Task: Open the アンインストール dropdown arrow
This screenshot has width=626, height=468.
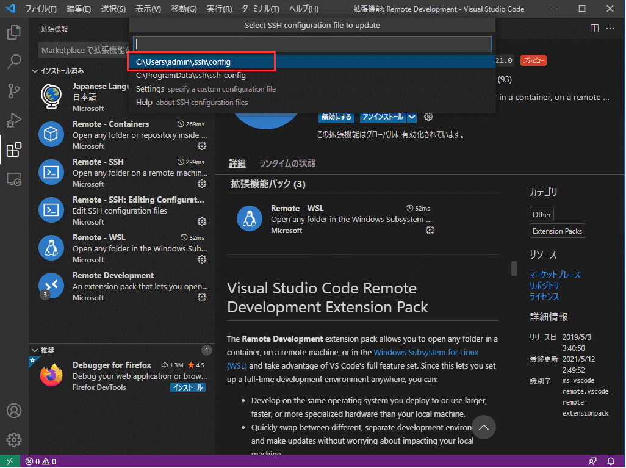Action: click(x=412, y=117)
